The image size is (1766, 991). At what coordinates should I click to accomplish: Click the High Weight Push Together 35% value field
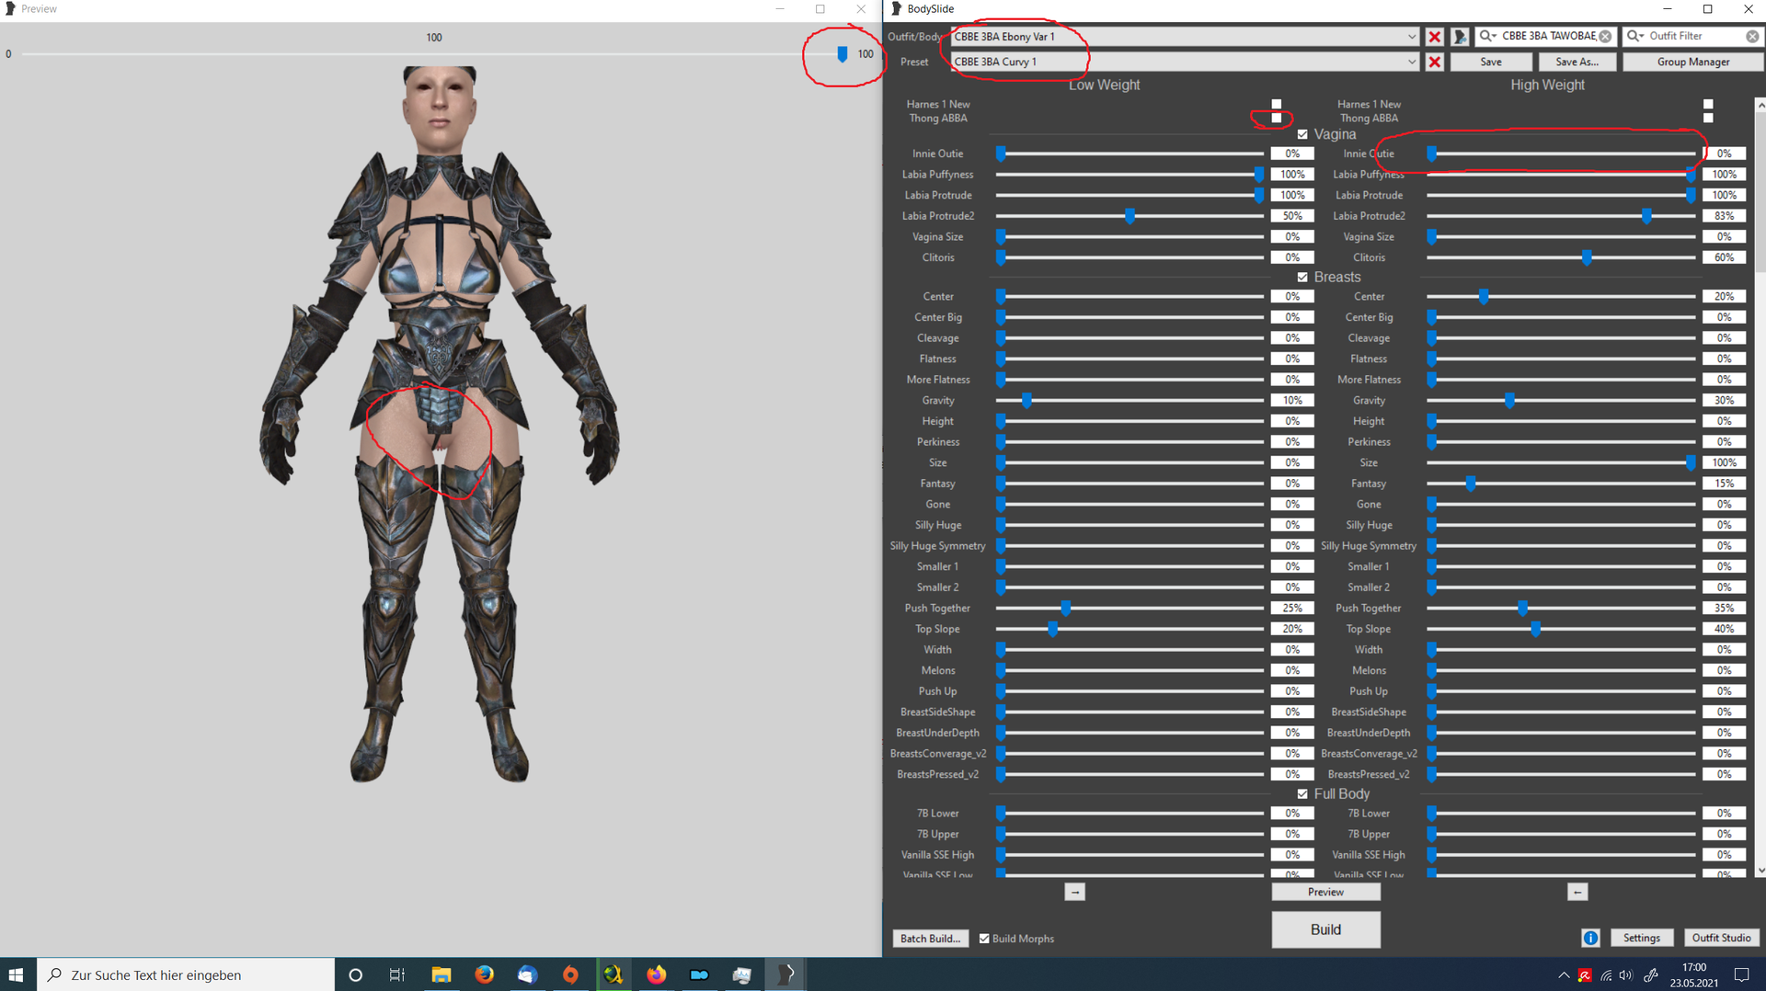[1724, 608]
